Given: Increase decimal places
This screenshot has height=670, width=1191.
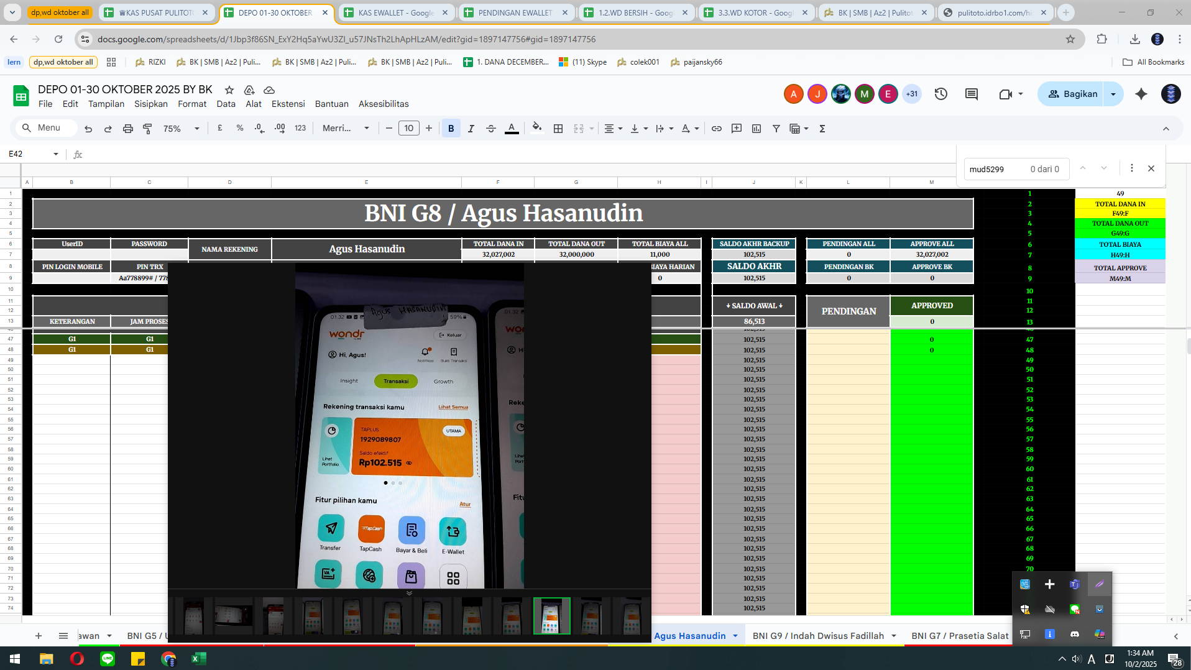Looking at the screenshot, I should [x=280, y=128].
